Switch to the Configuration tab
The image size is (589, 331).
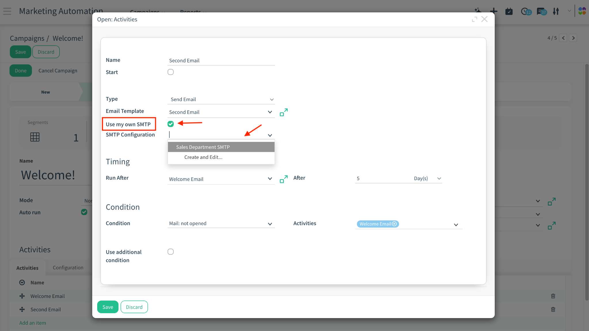coord(68,268)
